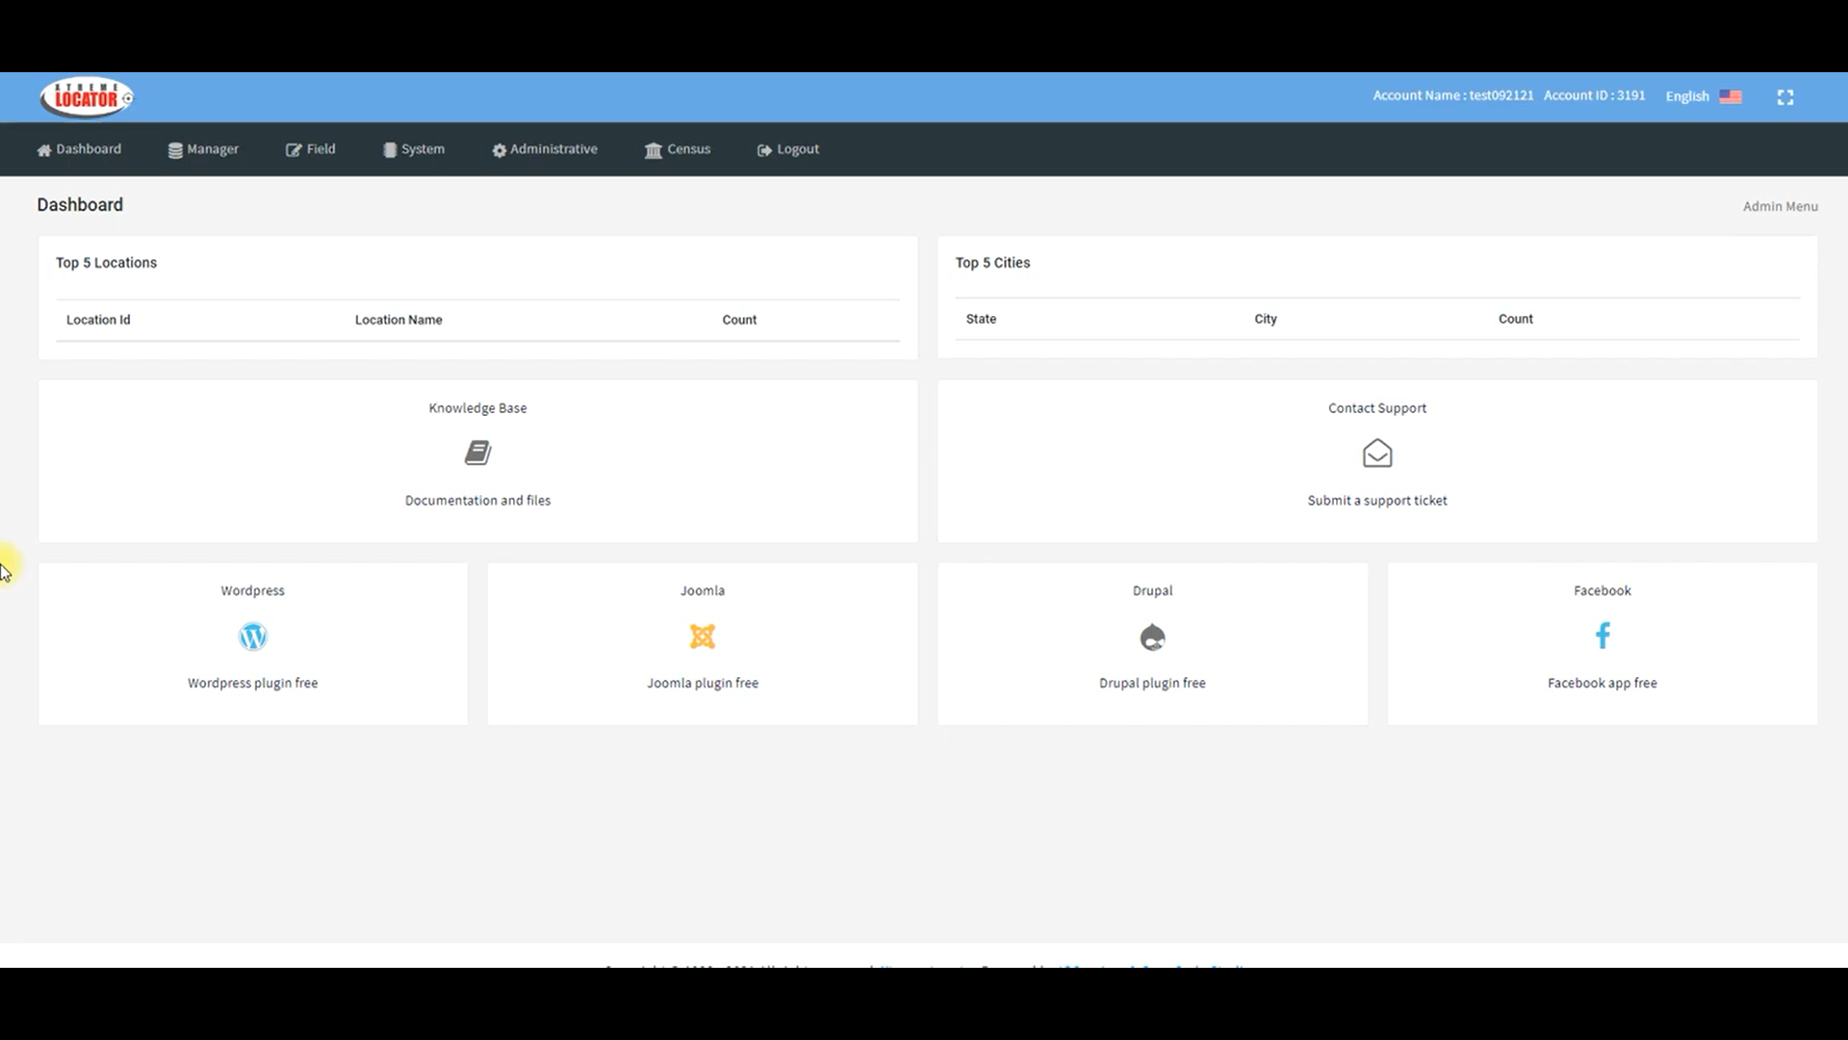Click the Wordpress logo icon
The width and height of the screenshot is (1848, 1040).
click(253, 637)
